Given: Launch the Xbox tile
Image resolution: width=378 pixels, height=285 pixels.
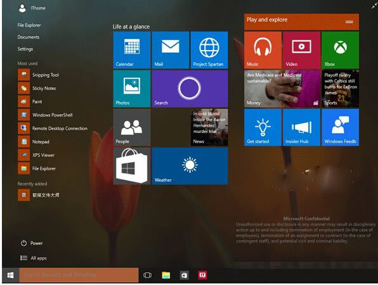Looking at the screenshot, I should pos(340,50).
